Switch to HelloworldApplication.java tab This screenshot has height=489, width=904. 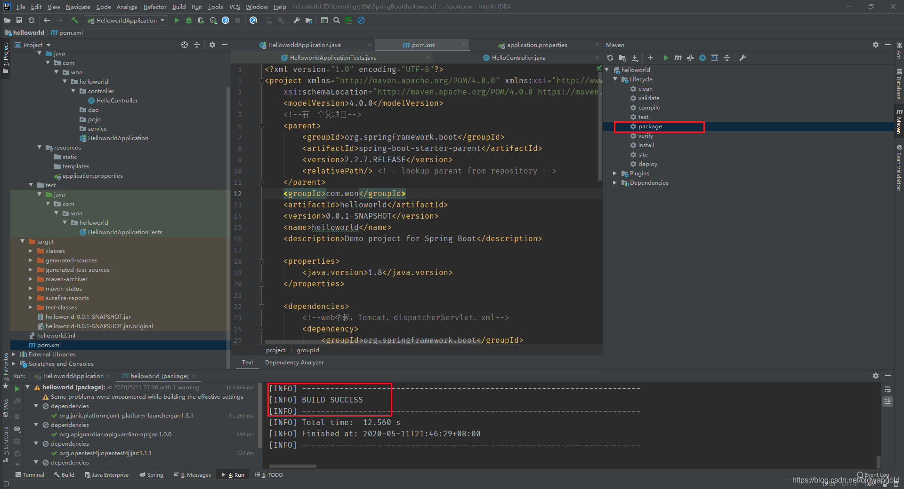click(305, 45)
